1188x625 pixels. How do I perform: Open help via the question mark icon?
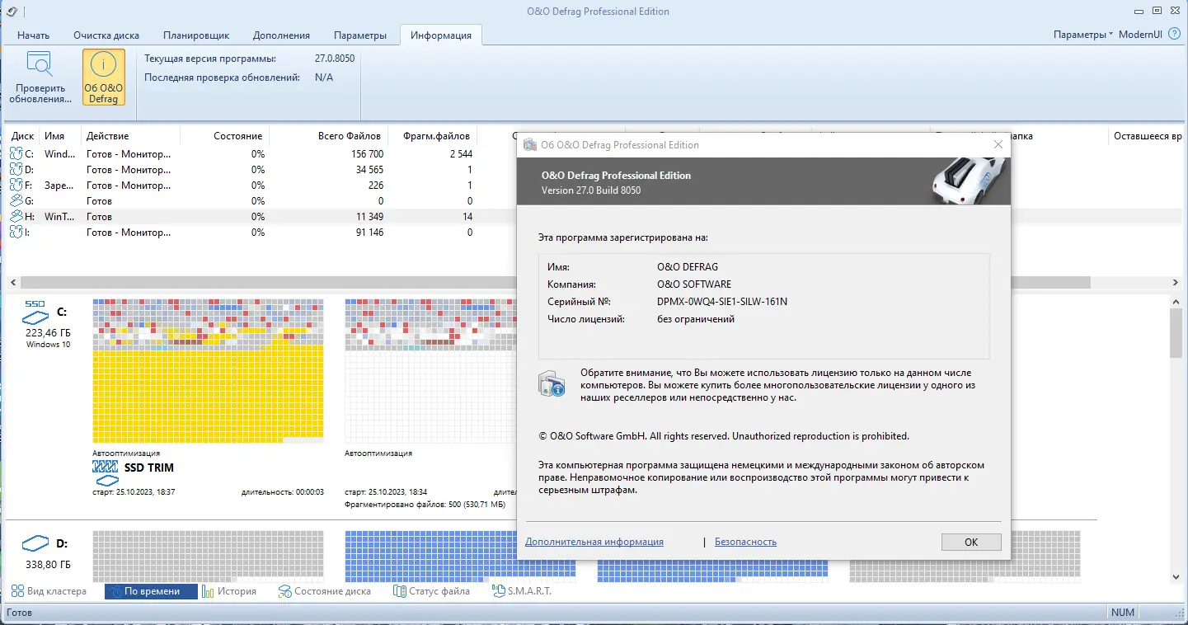click(x=1174, y=35)
